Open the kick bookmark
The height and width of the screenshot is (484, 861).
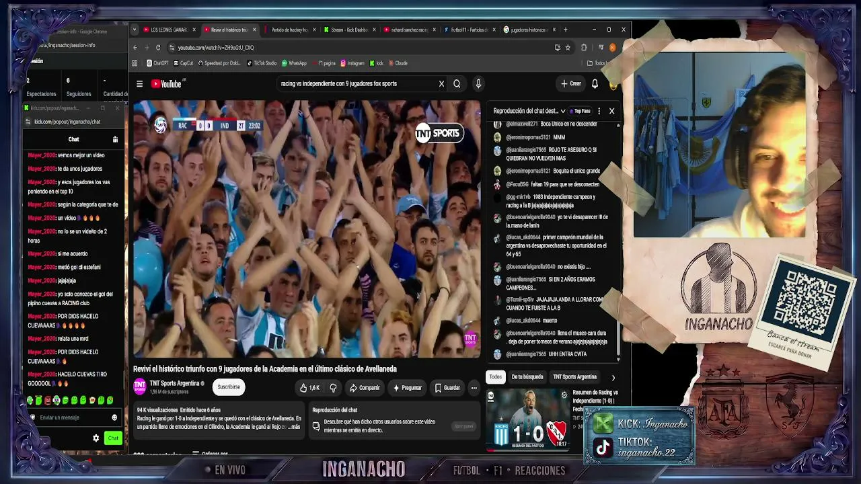(376, 63)
